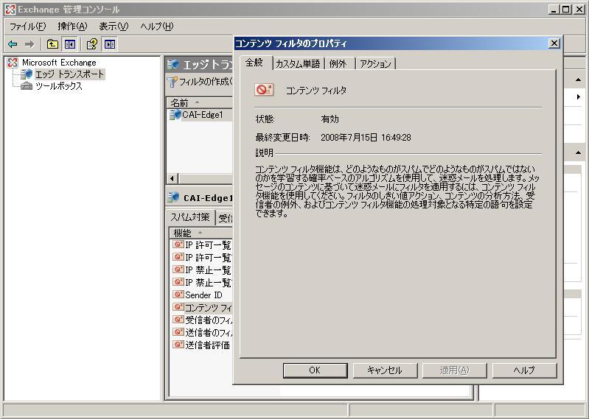Open the 操作(A) menu
This screenshot has height=419, width=589.
coord(72,27)
